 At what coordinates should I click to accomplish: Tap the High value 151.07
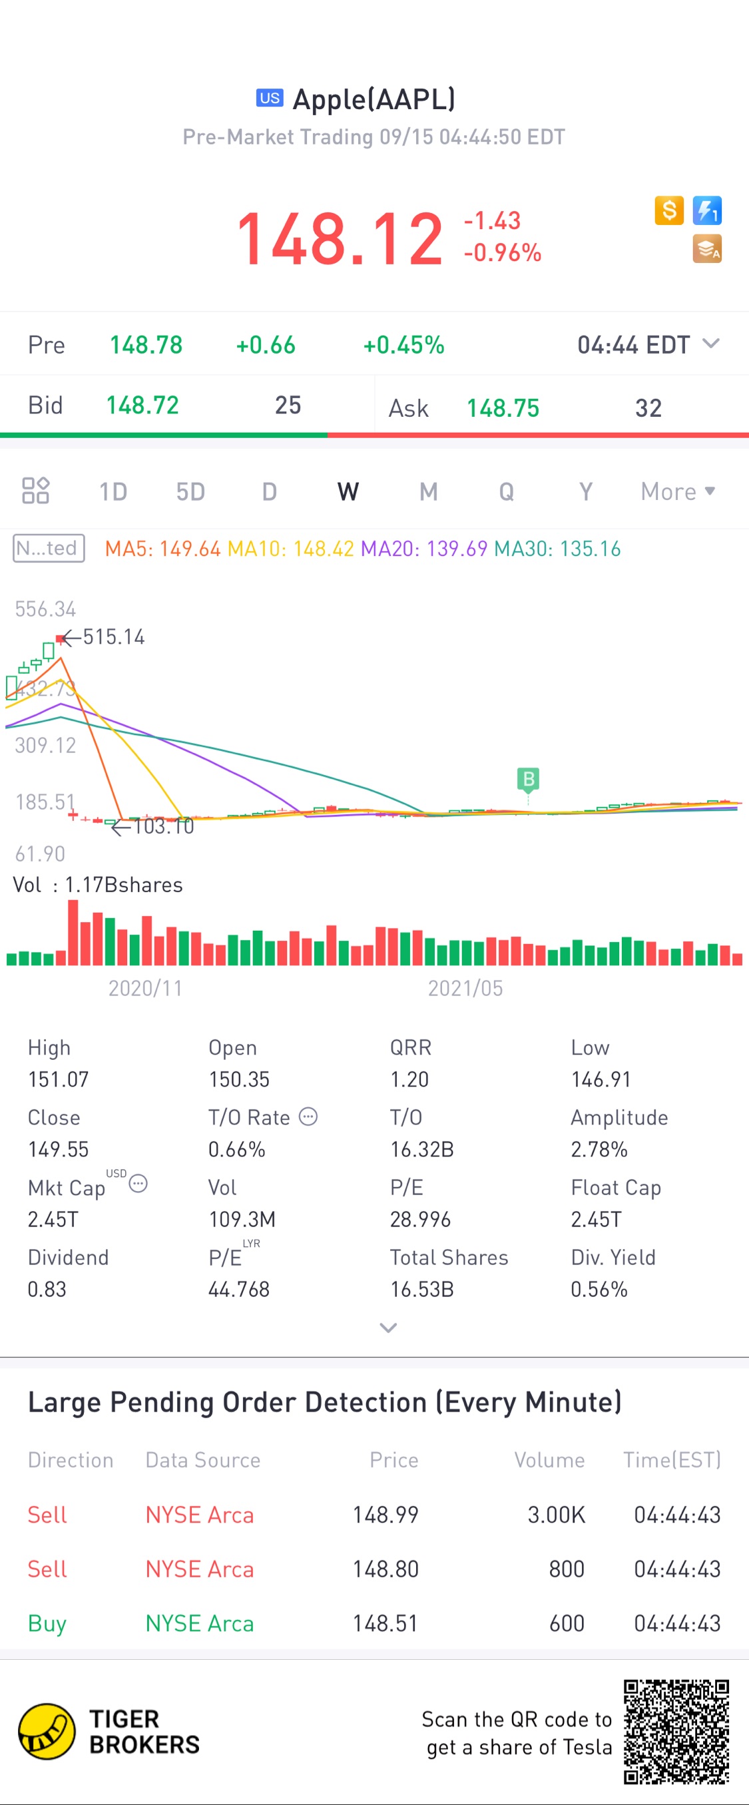click(58, 1079)
